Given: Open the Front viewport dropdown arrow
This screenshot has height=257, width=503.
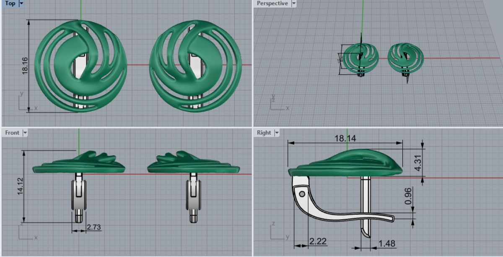Looking at the screenshot, I should 25,132.
